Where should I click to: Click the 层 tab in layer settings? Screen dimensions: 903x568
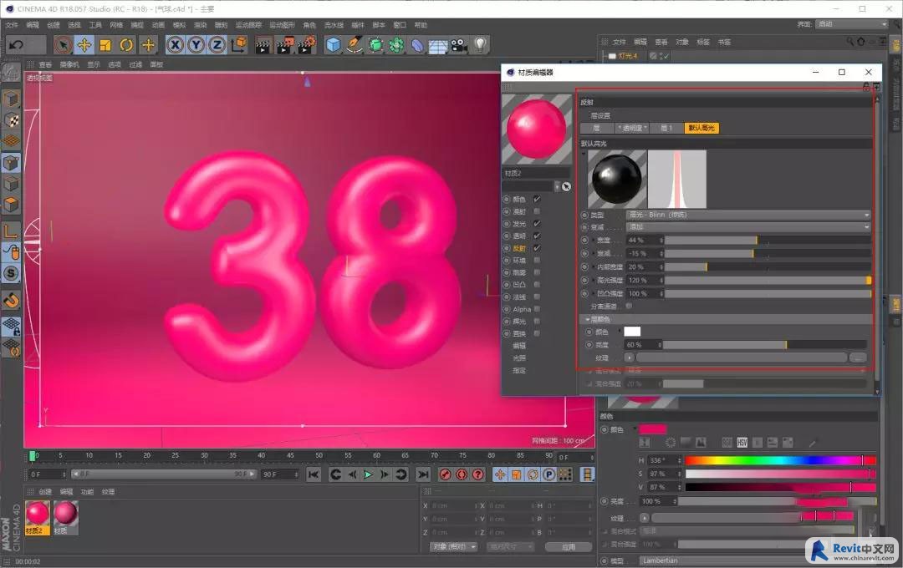tap(596, 128)
